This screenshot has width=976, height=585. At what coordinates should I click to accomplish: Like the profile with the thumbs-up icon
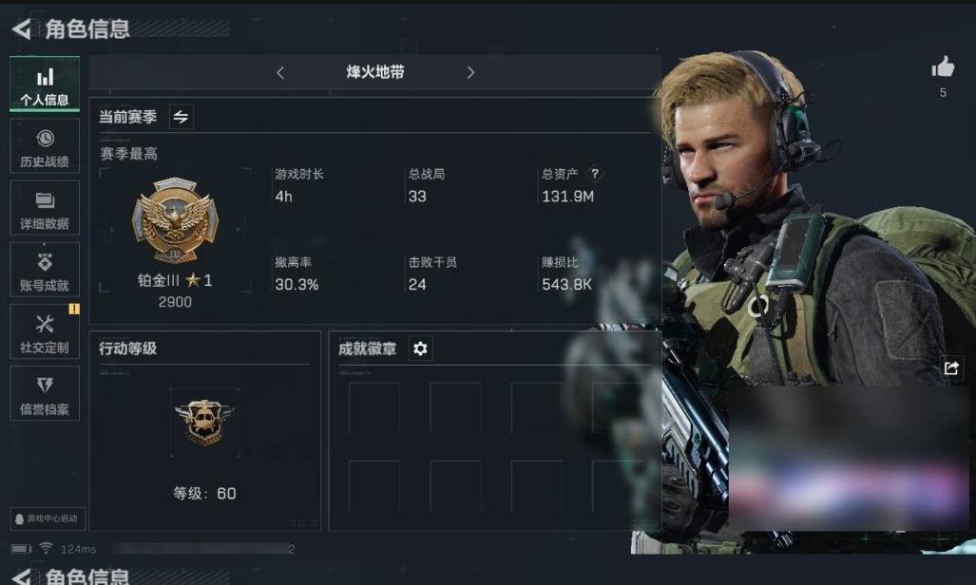point(943,67)
